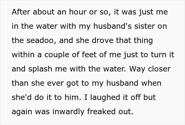The image size is (185, 125).
Task: Click the word "within" in the paragraph
Action: click(x=22, y=55)
